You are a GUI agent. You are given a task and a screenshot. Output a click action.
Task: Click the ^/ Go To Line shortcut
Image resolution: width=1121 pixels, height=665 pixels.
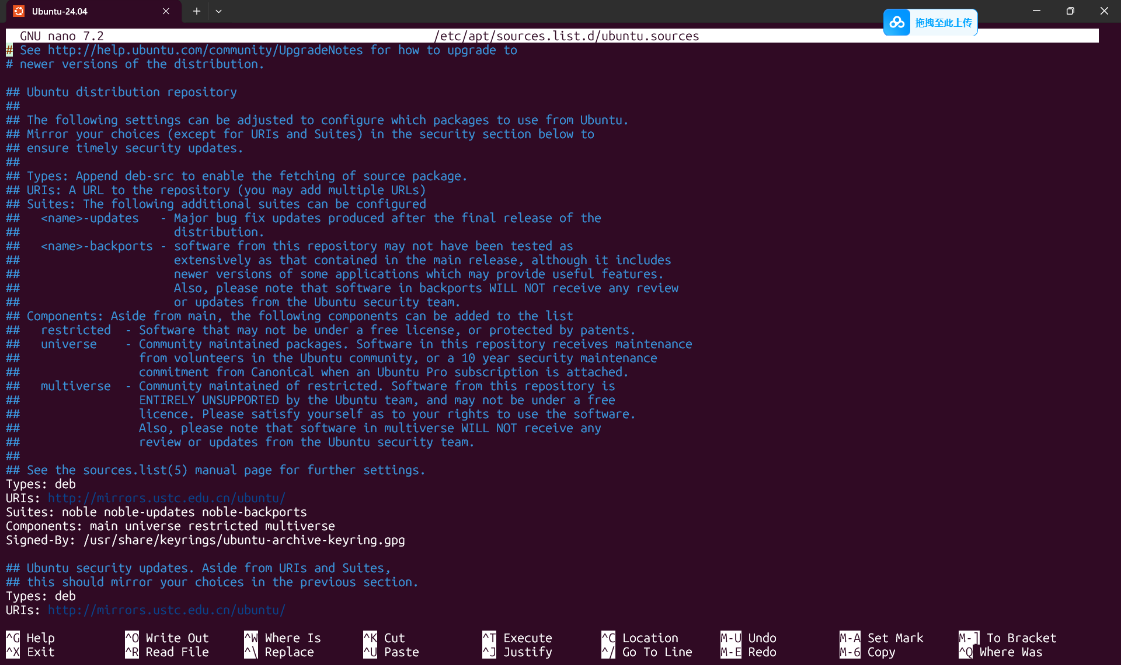(647, 652)
